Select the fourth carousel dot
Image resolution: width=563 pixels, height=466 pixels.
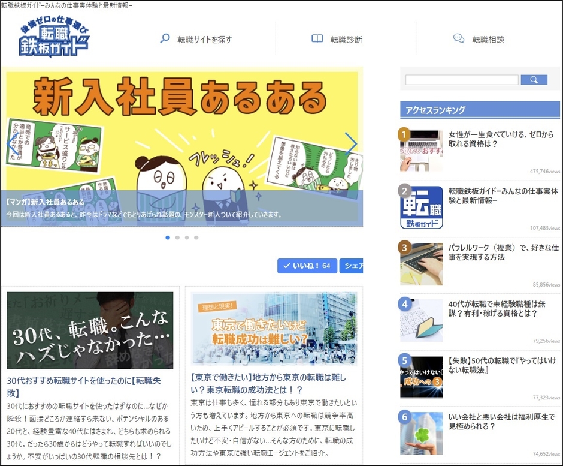coord(196,237)
